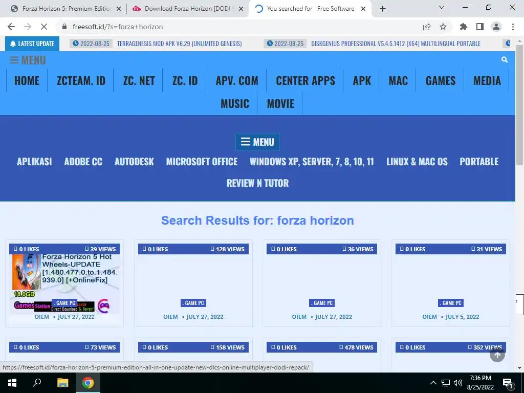Screen dimensions: 524x393
Task: Open ZC. NET nav item
Action: (x=139, y=80)
